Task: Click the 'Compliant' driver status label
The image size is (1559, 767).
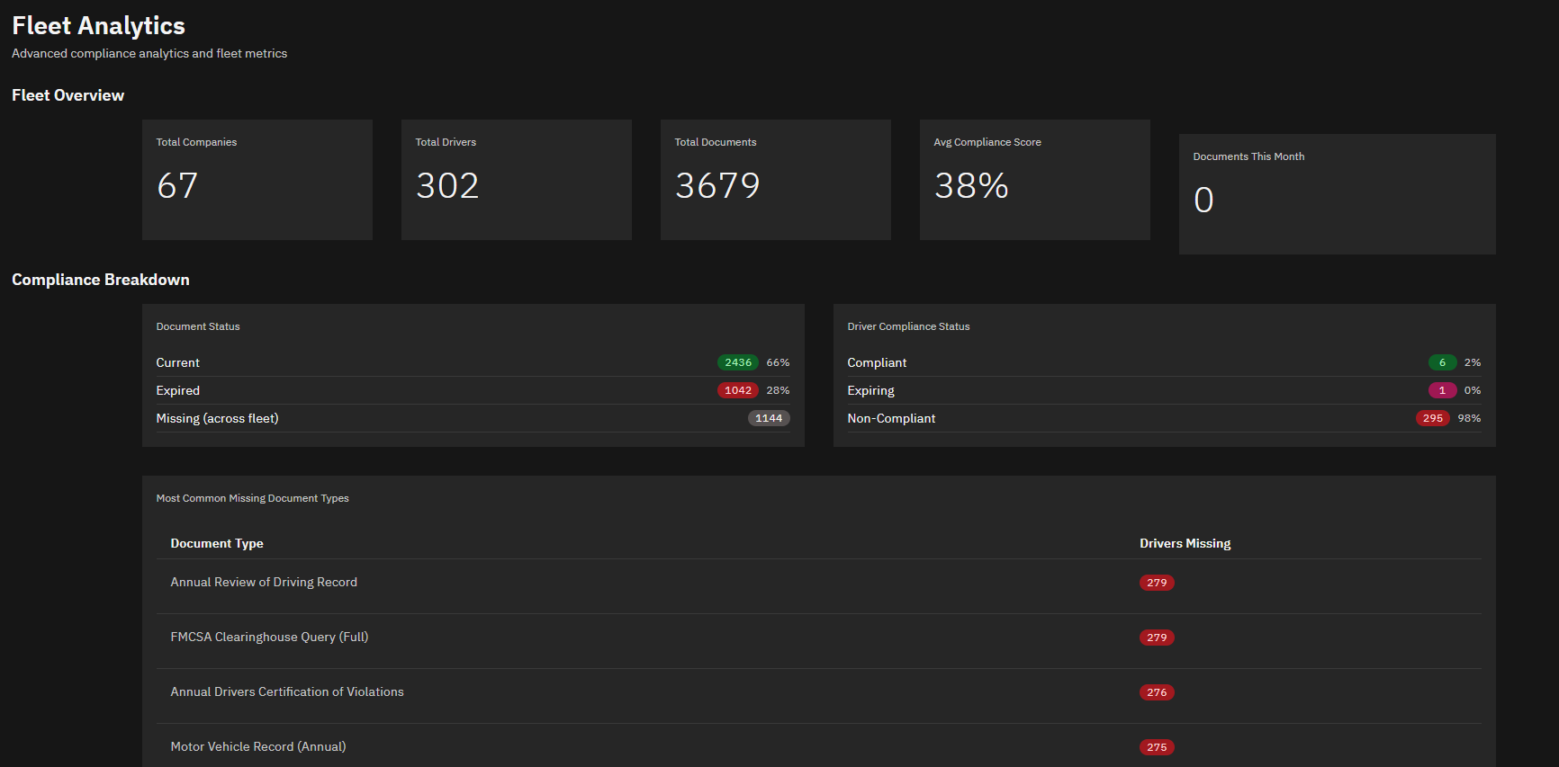Action: click(x=877, y=362)
